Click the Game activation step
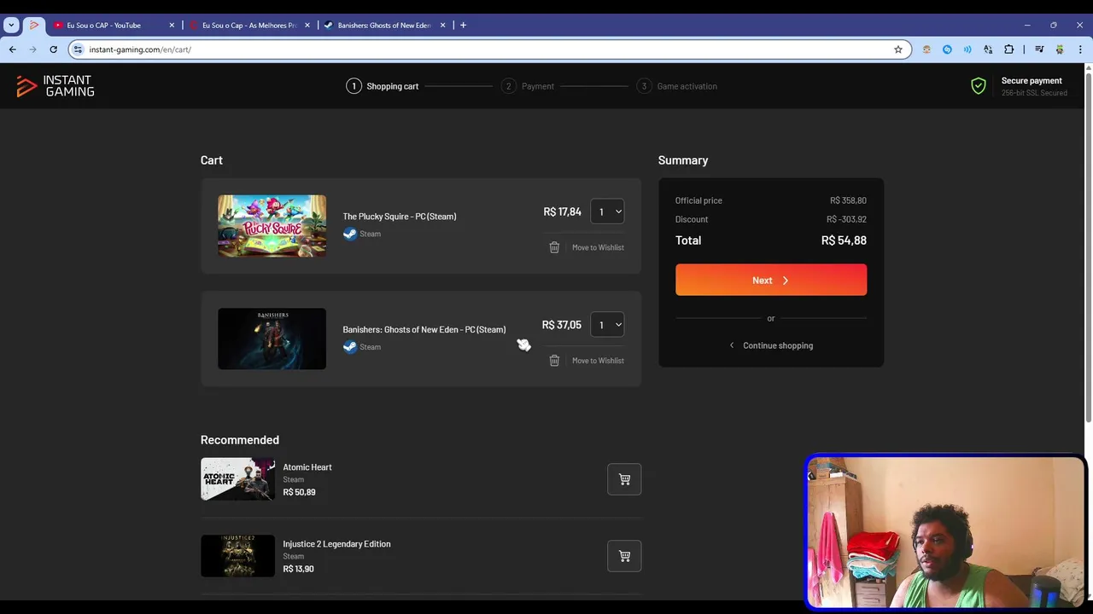The image size is (1093, 614). point(677,86)
